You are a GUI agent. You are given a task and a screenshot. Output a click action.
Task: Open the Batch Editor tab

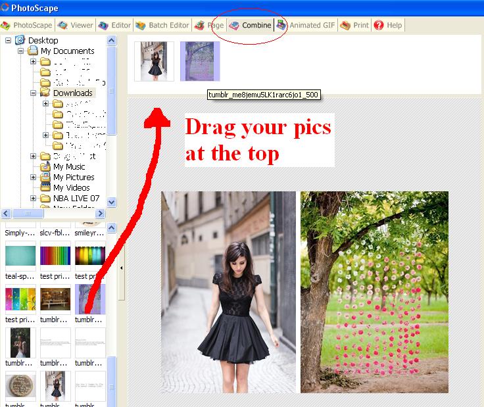162,25
